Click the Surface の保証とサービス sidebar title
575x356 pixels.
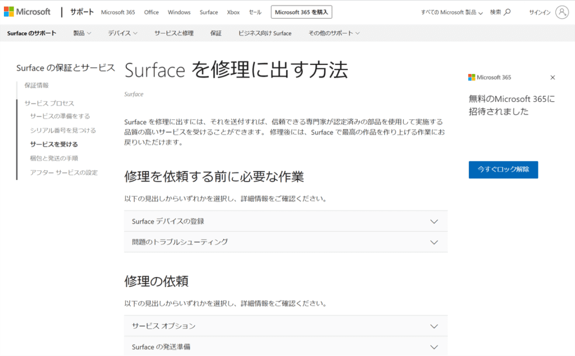[66, 68]
